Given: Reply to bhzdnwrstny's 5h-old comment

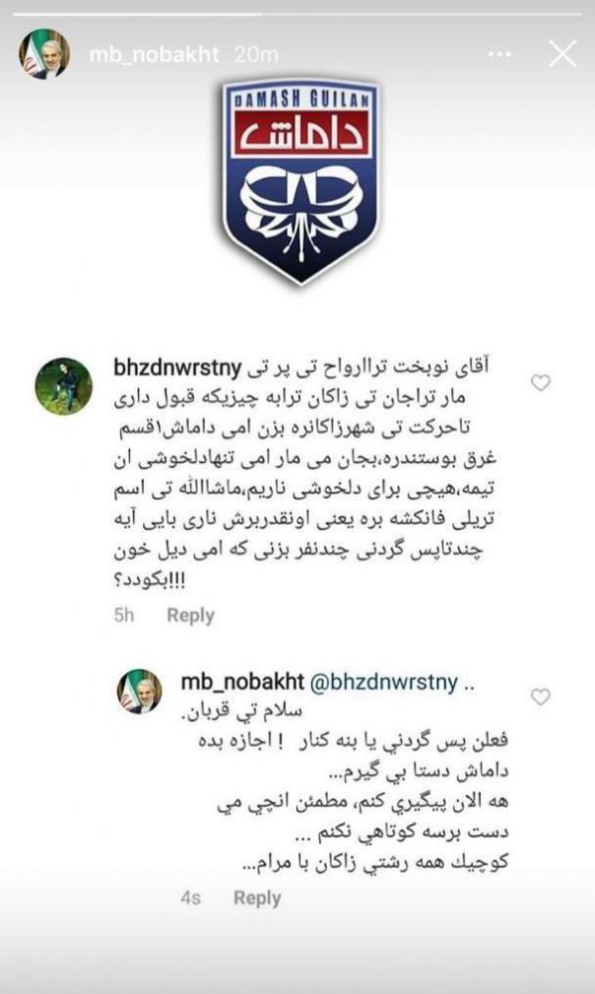Looking at the screenshot, I should (x=191, y=615).
